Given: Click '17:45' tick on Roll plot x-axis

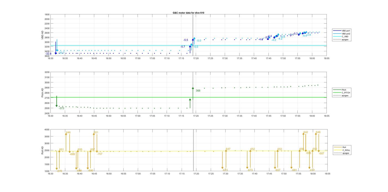Looking at the screenshot, I should coord(269,174).
